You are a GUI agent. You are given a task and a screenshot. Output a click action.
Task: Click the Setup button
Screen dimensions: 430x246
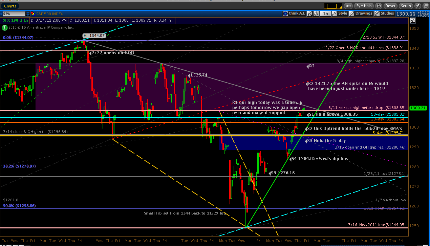tap(405, 6)
